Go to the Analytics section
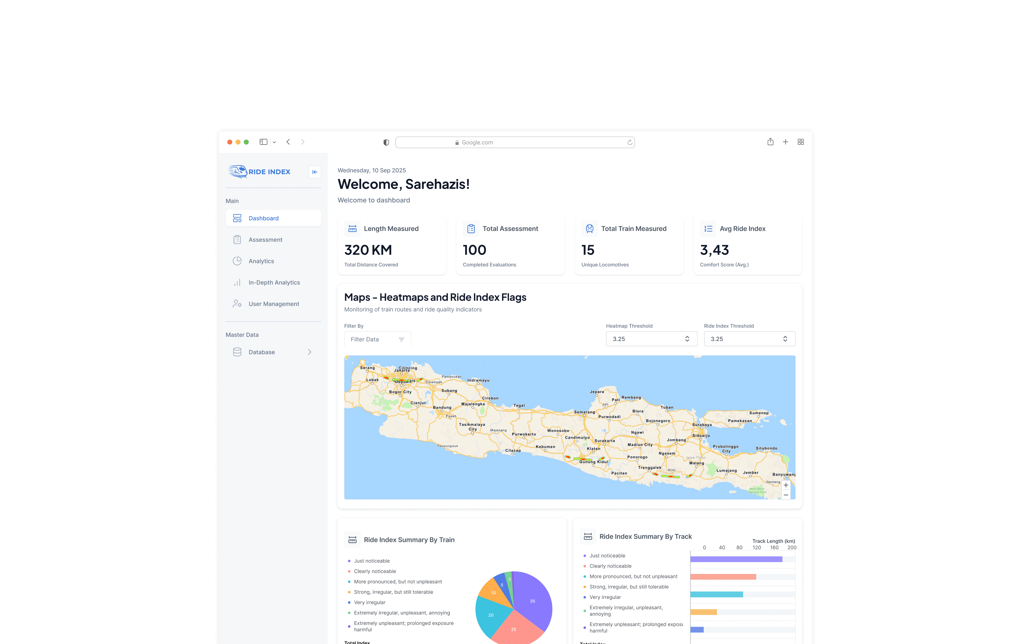This screenshot has width=1031, height=644. [x=273, y=261]
